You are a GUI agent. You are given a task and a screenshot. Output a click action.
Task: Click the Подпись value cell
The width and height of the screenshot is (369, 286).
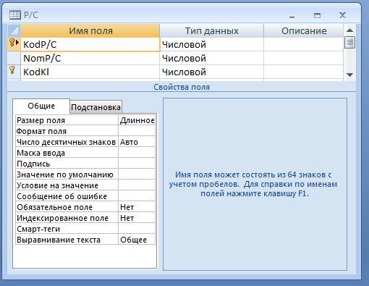click(x=137, y=164)
